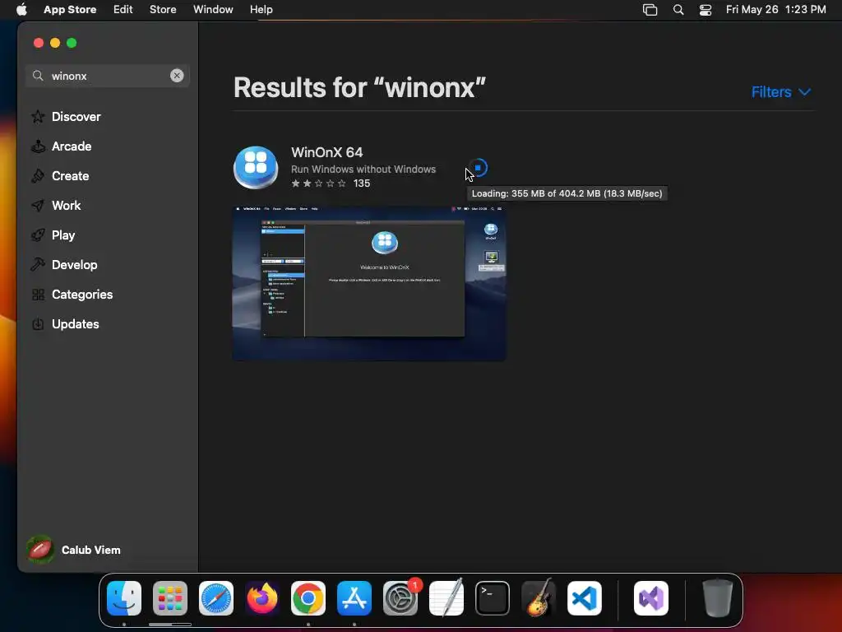This screenshot has height=632, width=842.
Task: Click the App Store Dock icon
Action: click(x=354, y=598)
